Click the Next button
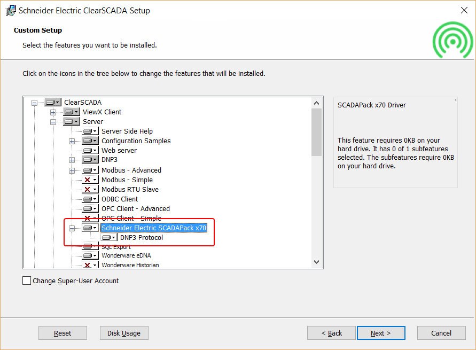This screenshot has width=476, height=350. coord(381,333)
